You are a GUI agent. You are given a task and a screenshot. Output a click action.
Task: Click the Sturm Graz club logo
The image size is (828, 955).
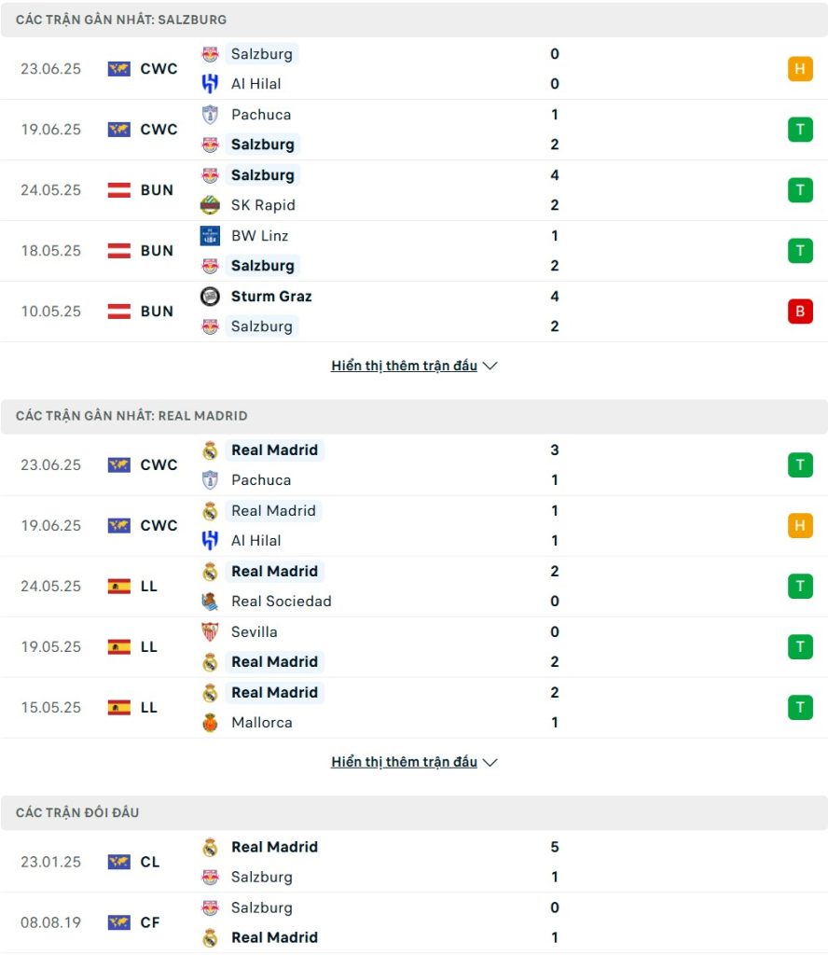(x=210, y=297)
